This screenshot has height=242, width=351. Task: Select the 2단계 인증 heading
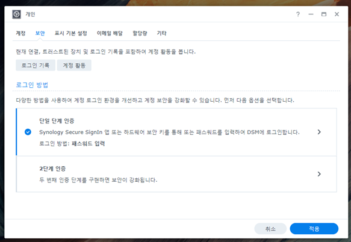point(52,169)
